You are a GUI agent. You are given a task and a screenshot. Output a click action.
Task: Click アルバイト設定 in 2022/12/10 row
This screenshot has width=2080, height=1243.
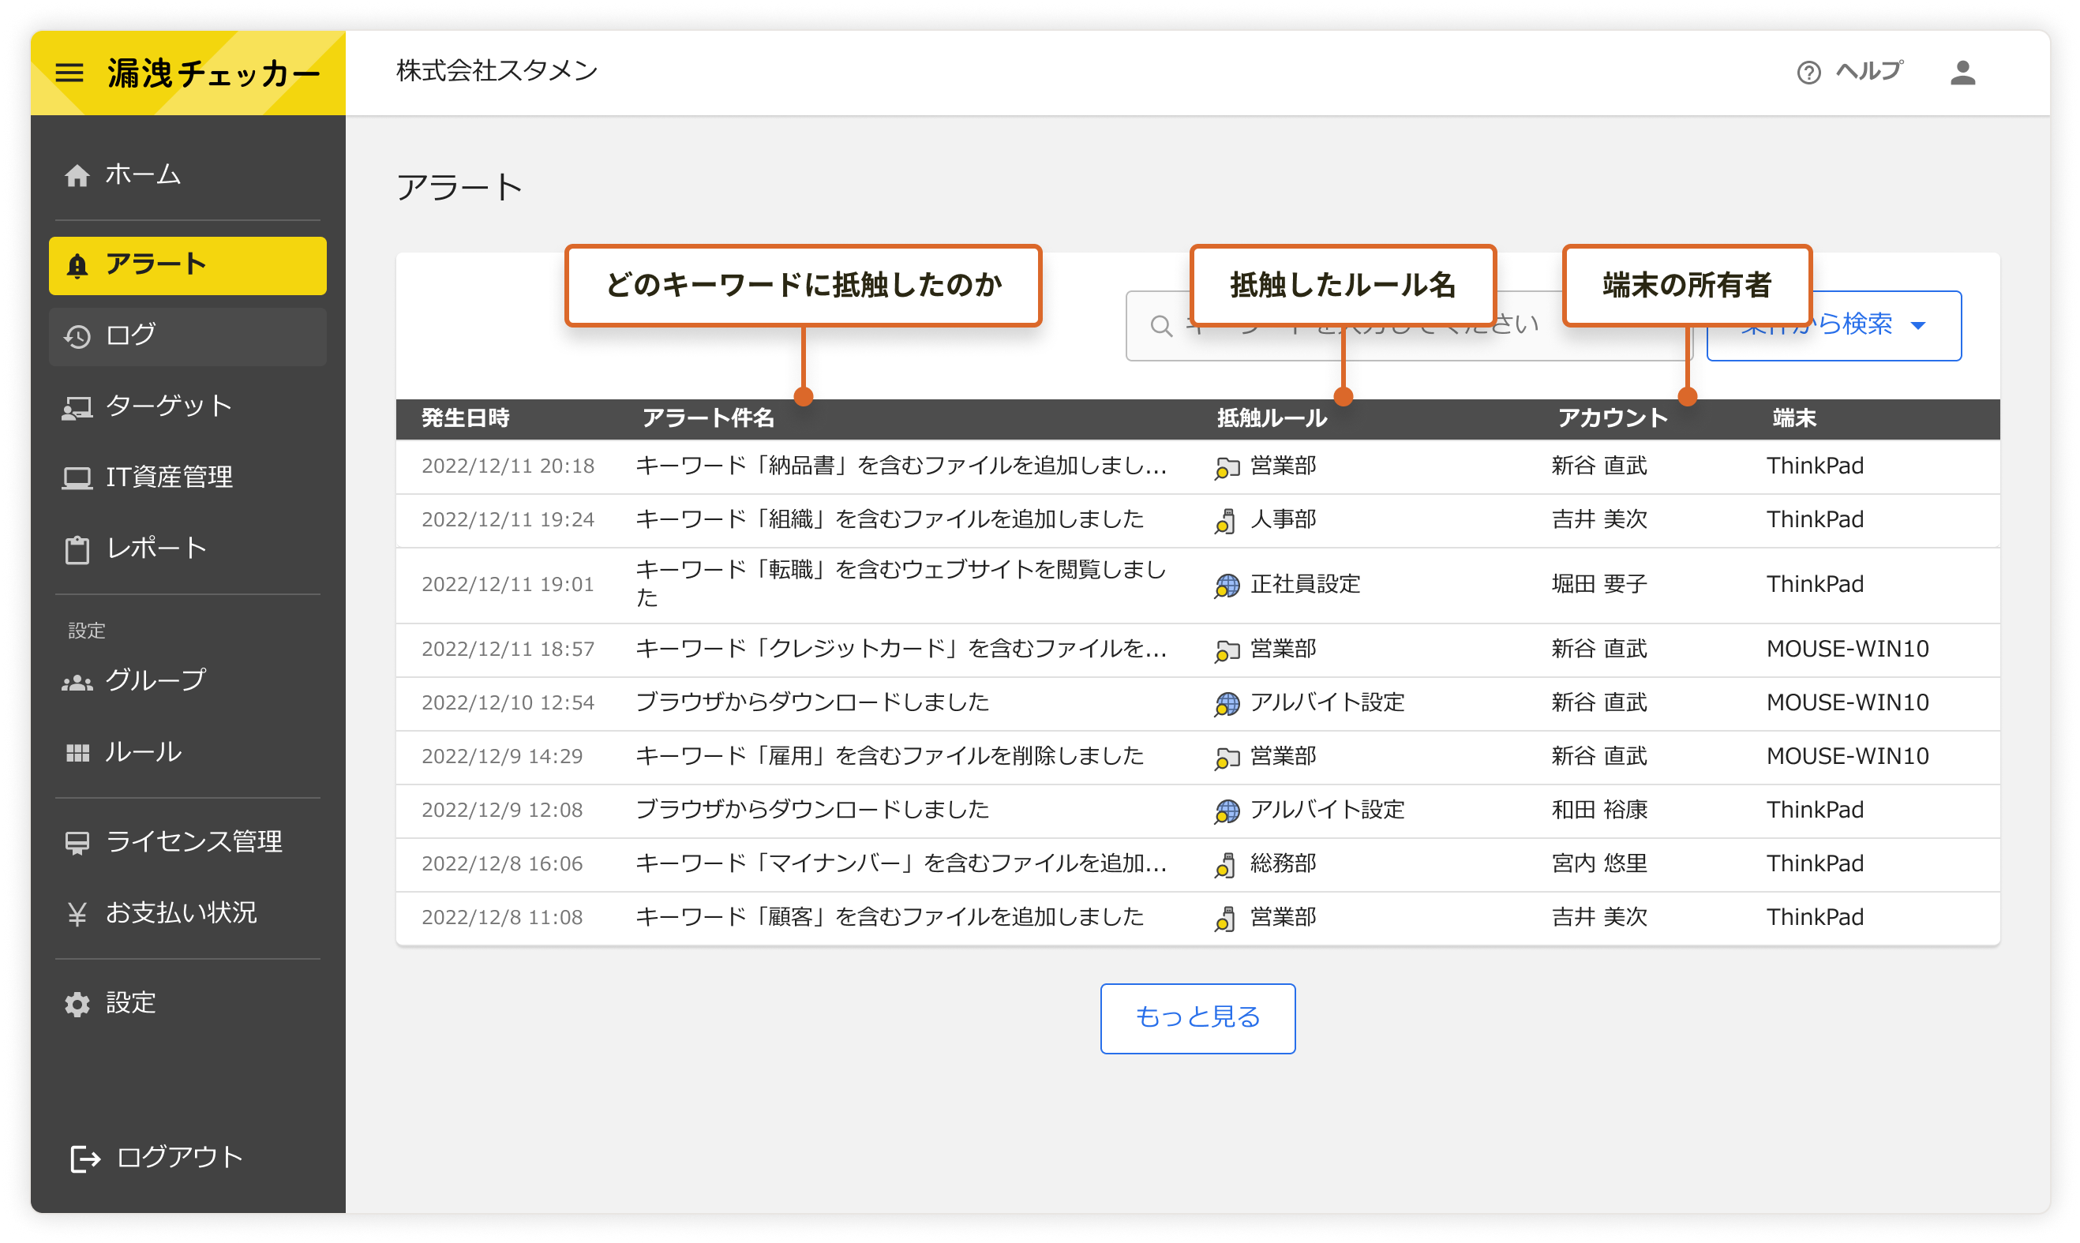click(x=1326, y=702)
